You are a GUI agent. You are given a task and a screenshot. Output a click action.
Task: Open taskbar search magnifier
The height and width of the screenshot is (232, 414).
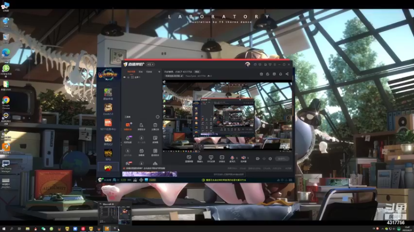tap(11, 229)
